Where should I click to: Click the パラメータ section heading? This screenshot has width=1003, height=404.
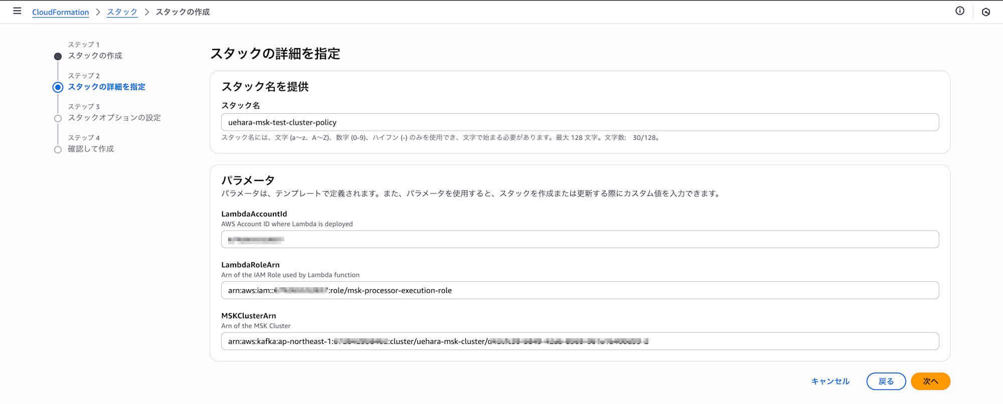click(x=248, y=180)
